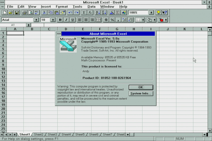
Task: Open the Format menu
Action: (61, 6)
